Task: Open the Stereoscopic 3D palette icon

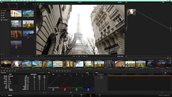Action: click(67, 71)
